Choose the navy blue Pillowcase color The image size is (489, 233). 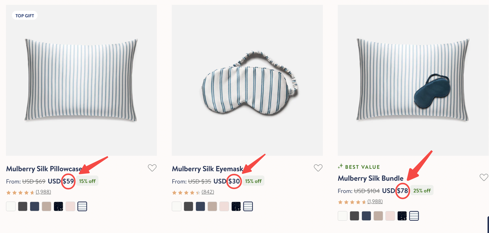35,207
